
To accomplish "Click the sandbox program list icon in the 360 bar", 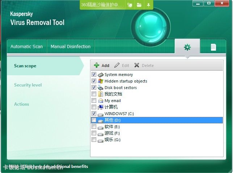I will 130,5.
